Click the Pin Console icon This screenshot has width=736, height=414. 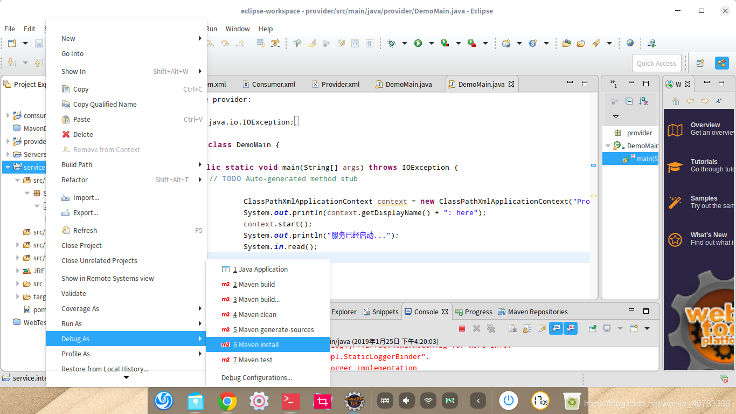[593, 328]
